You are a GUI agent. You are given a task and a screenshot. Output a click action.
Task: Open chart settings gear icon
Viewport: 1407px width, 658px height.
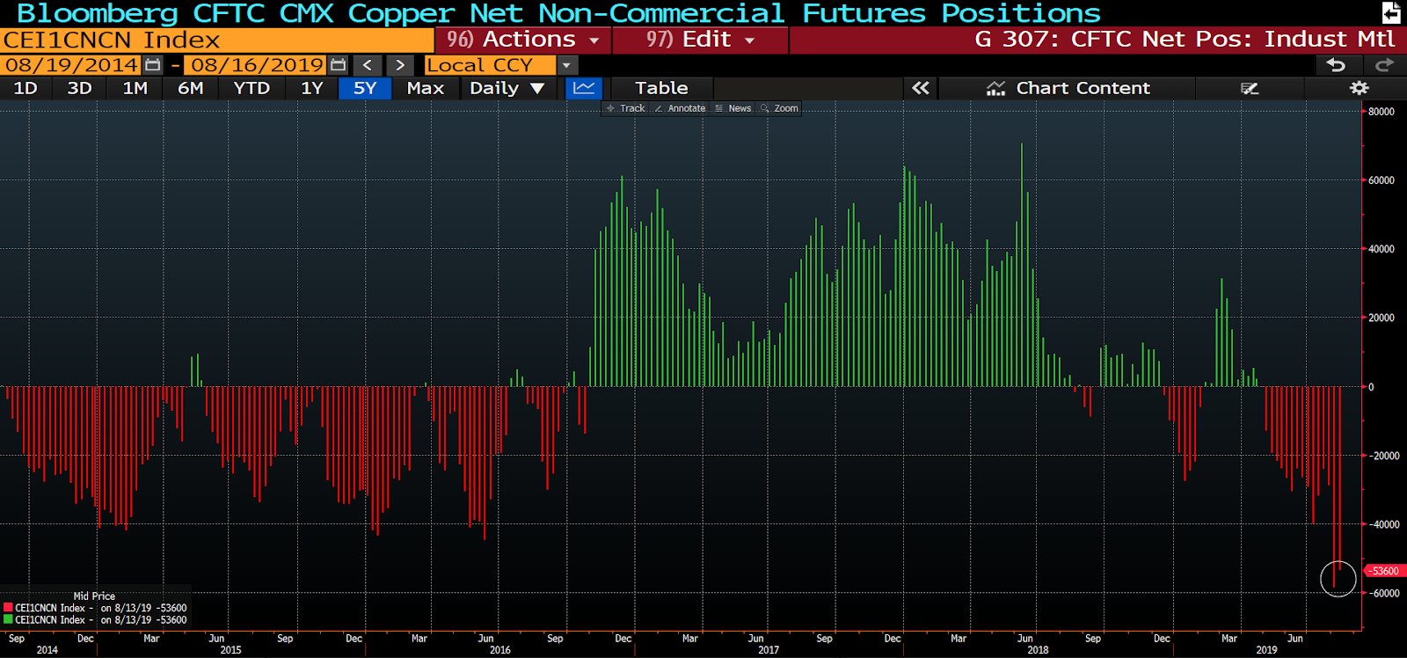pos(1360,88)
